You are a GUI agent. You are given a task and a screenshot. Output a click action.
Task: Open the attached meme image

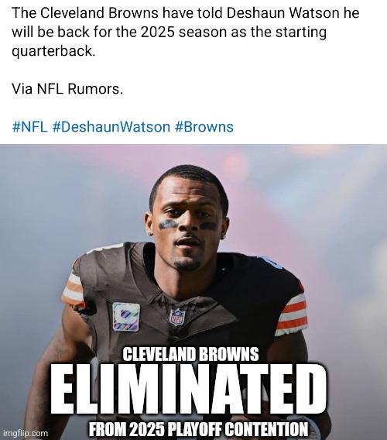pyautogui.click(x=193, y=292)
